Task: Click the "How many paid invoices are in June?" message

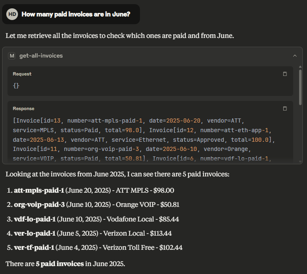Action: (76, 14)
